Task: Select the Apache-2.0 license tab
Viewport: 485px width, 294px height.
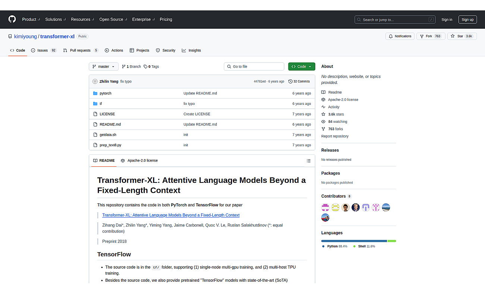Action: click(139, 160)
